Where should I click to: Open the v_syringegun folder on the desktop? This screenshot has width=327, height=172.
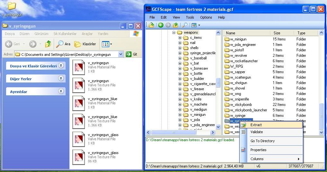12,6
